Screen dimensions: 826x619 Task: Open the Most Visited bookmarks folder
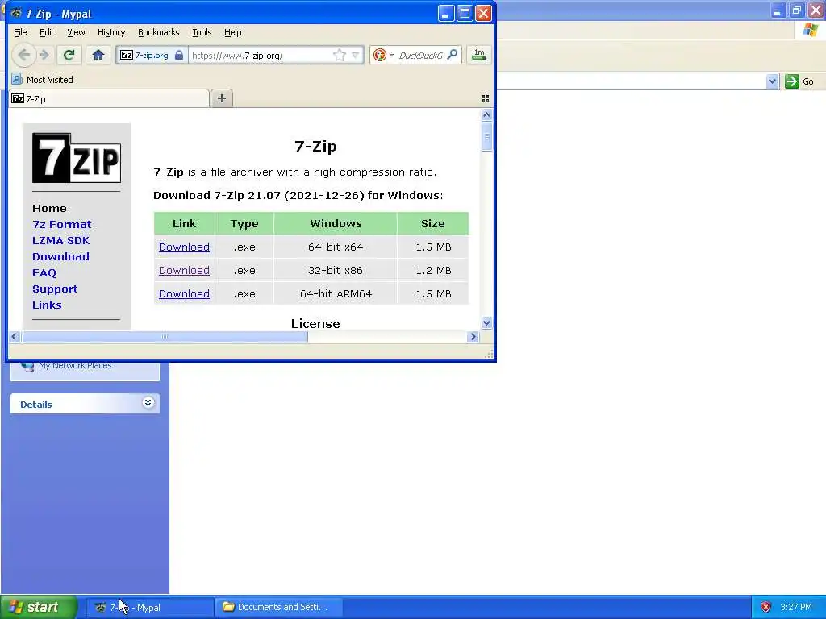42,80
